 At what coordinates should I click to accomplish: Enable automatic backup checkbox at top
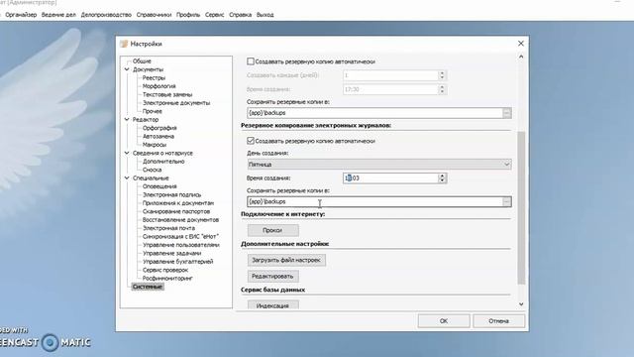click(251, 61)
